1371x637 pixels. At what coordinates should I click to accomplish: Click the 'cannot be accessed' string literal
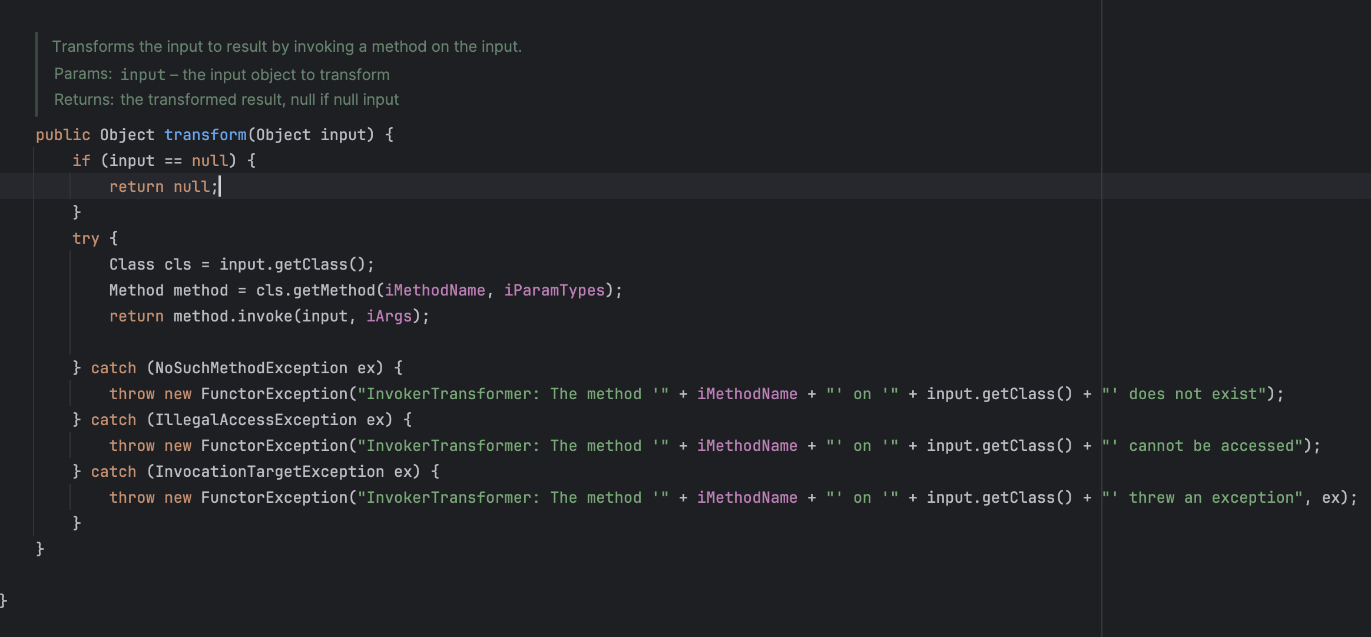1202,446
